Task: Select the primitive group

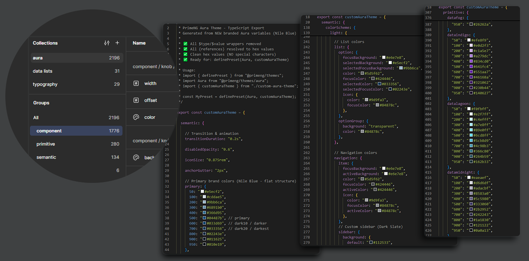Action: click(77, 144)
